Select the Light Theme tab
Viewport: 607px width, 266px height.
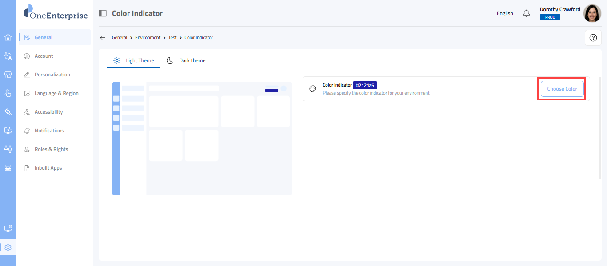[134, 60]
